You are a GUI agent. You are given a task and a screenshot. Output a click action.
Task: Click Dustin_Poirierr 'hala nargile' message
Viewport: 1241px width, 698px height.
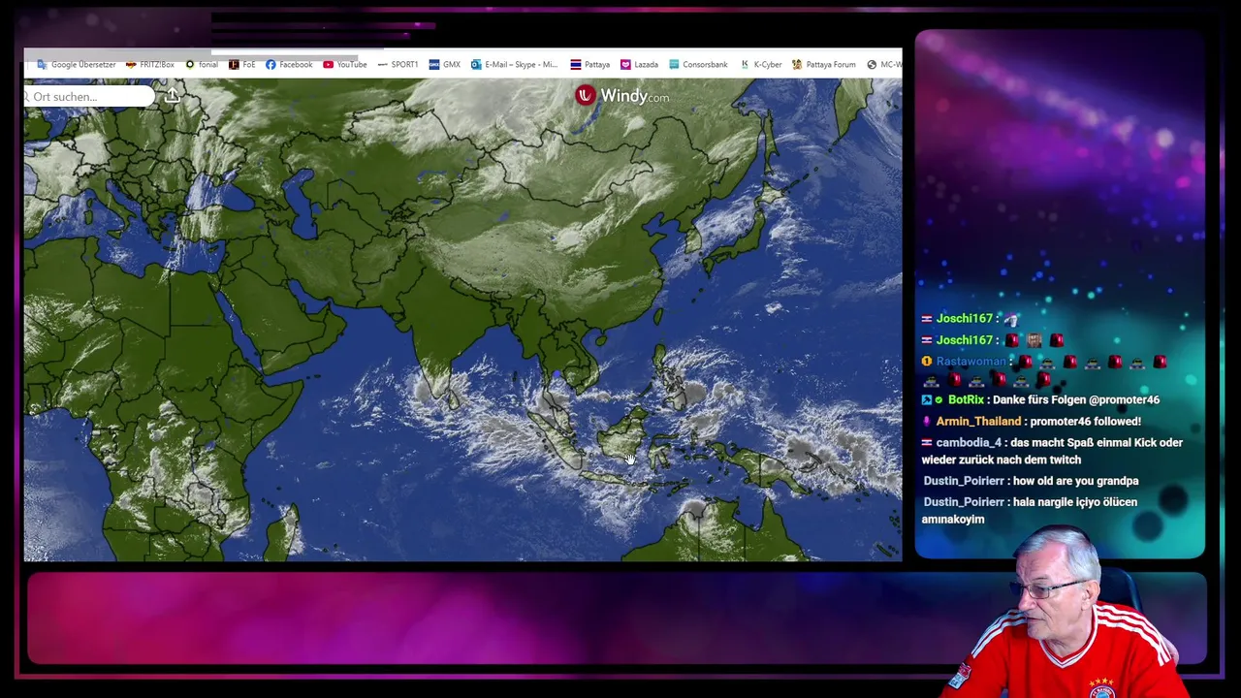[x=1030, y=511]
